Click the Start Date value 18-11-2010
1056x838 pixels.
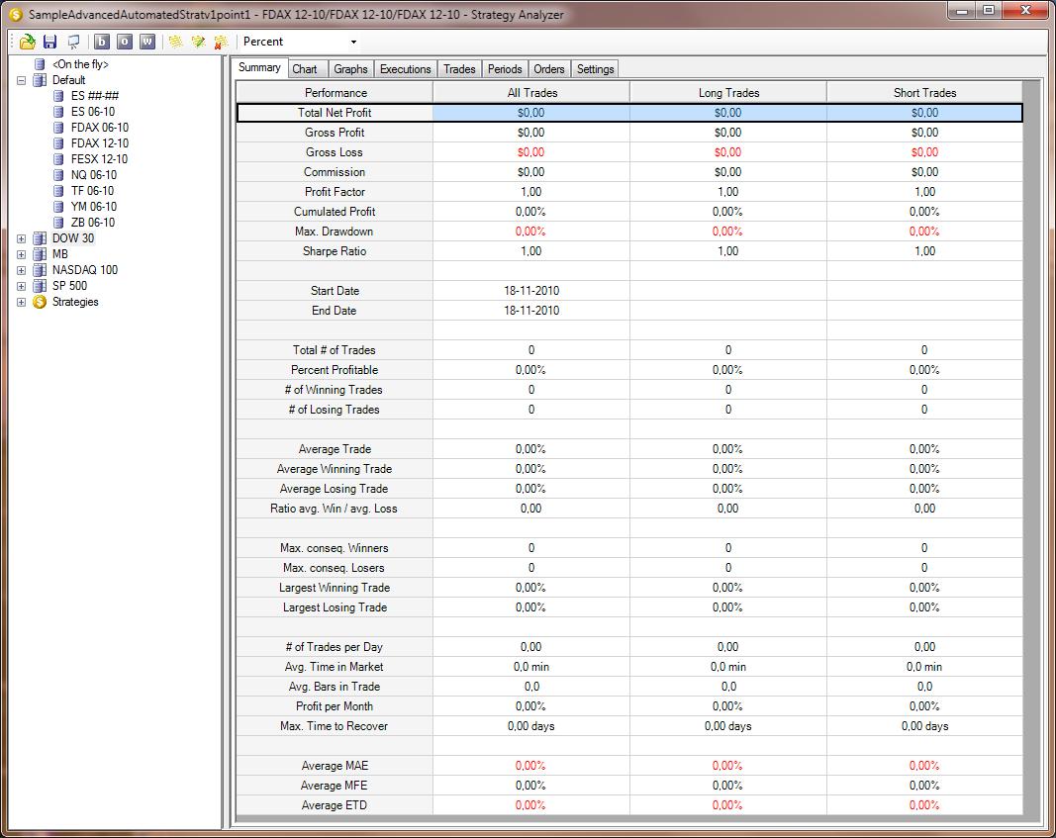click(531, 291)
